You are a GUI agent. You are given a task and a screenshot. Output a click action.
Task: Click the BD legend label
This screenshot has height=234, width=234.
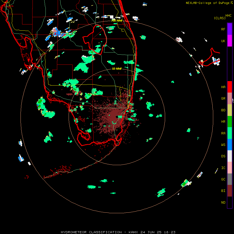223,110
